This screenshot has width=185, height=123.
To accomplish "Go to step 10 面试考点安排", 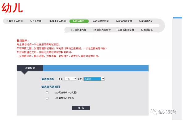I will click(x=102, y=30).
